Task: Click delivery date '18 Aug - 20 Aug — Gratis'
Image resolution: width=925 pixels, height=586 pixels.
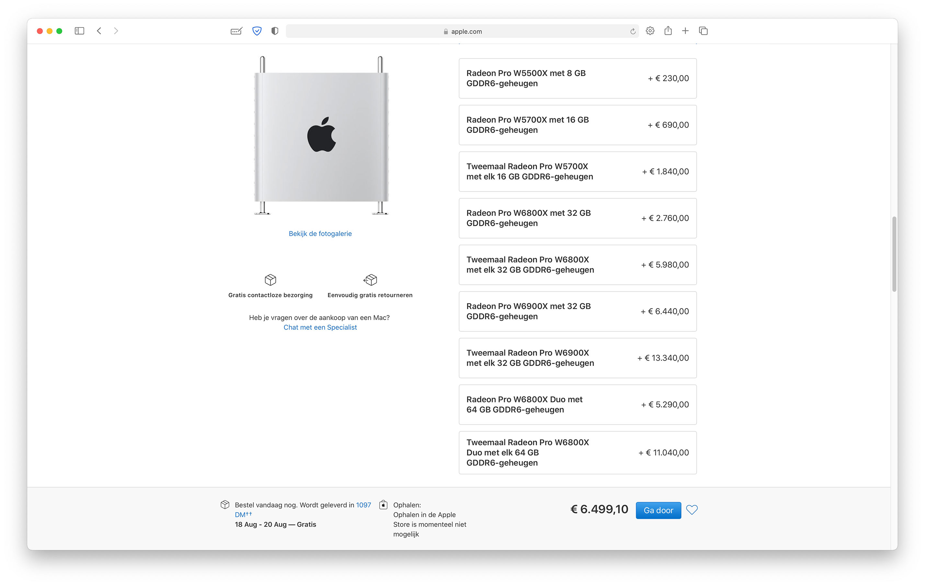Action: pos(275,525)
